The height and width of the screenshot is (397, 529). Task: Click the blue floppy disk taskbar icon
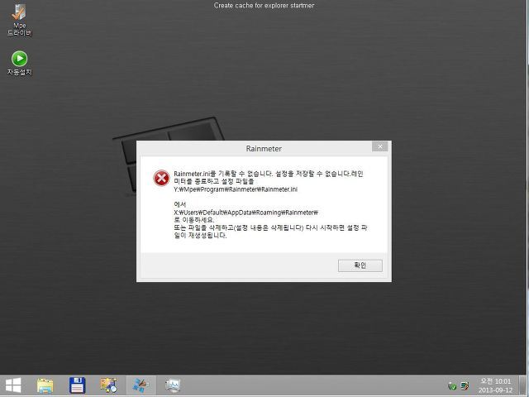77,385
